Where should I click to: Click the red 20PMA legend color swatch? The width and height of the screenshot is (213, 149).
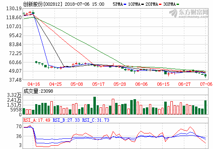coord(160,4)
